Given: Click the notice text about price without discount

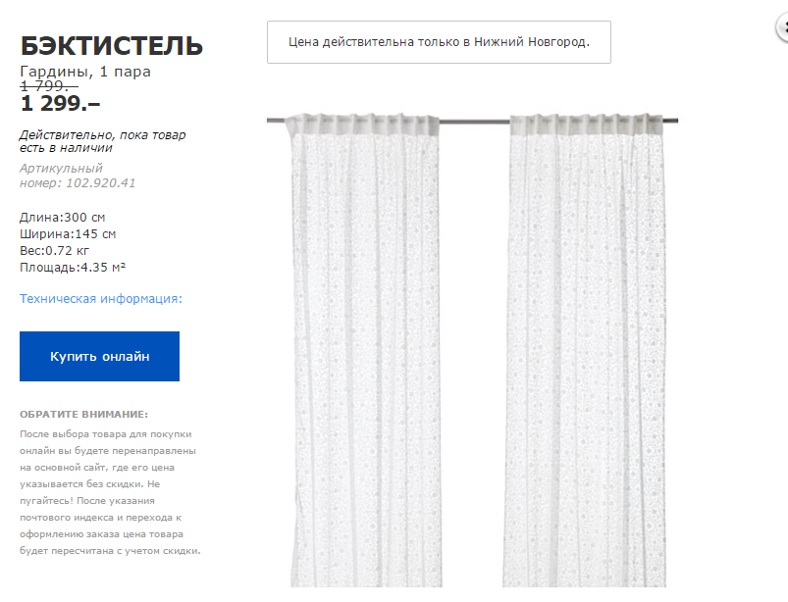Looking at the screenshot, I should 110,492.
